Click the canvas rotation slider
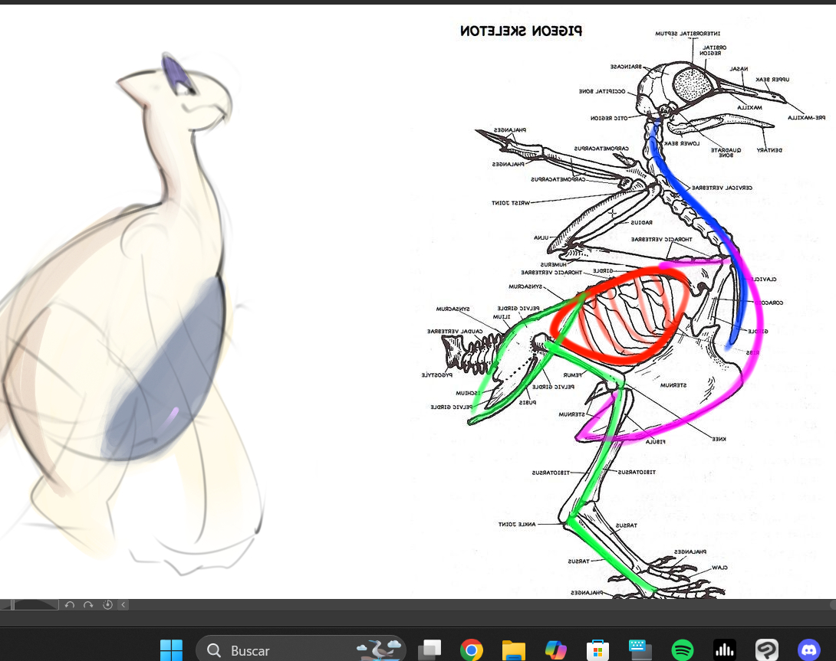Viewport: 836px width, 661px height. coord(35,605)
